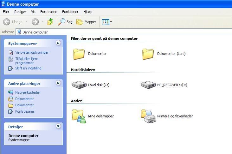
Task: Click the Vis systemoplysninger link
Action: click(32, 52)
